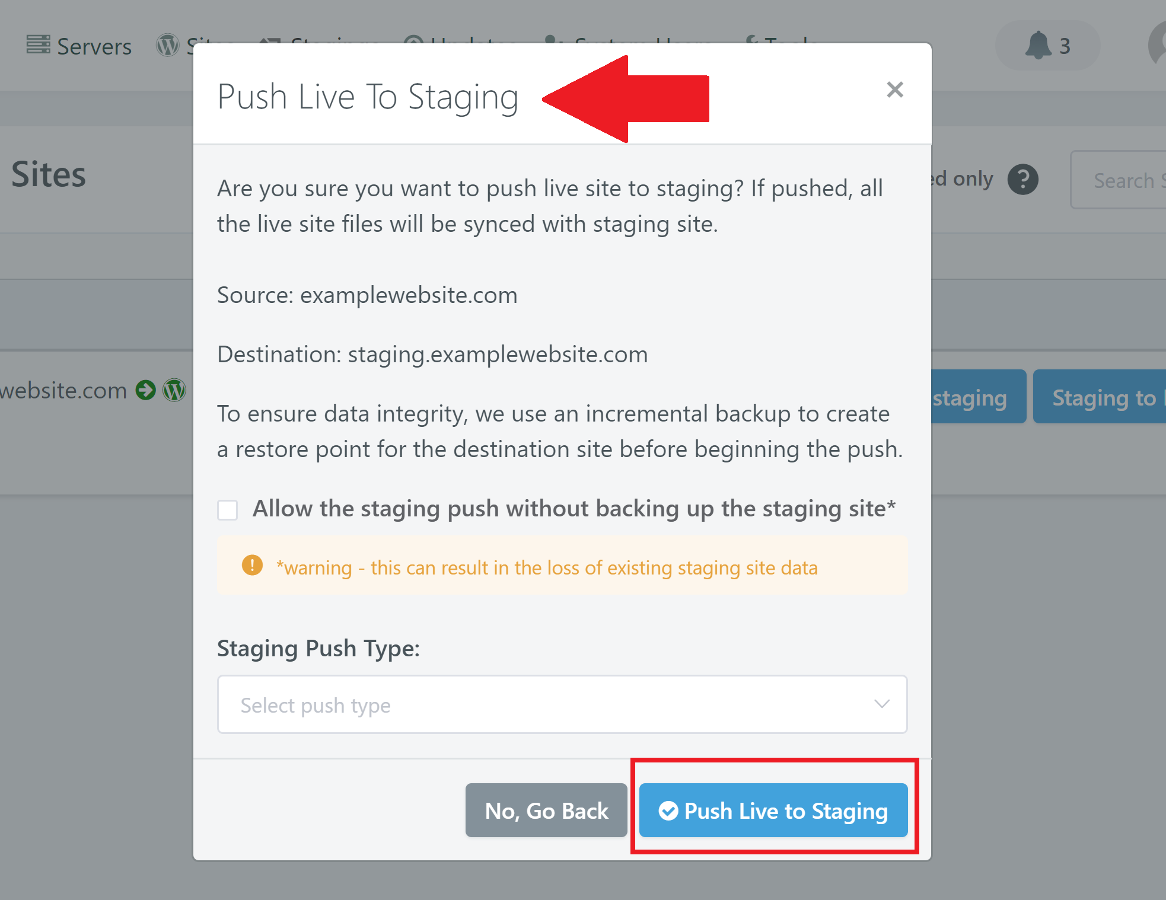Image resolution: width=1166 pixels, height=900 pixels.
Task: Click the green arrow icon beside website.com
Action: [x=146, y=390]
